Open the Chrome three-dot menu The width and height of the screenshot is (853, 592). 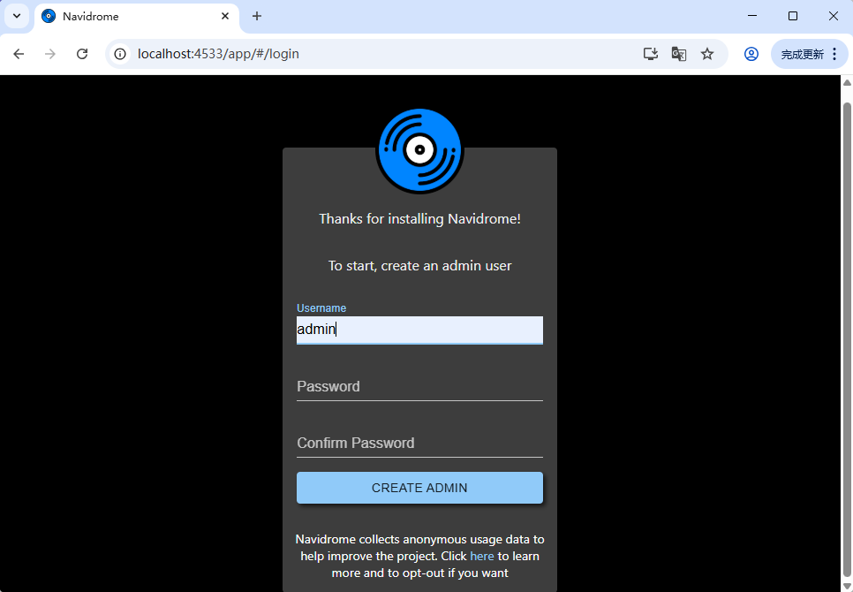[x=834, y=54]
